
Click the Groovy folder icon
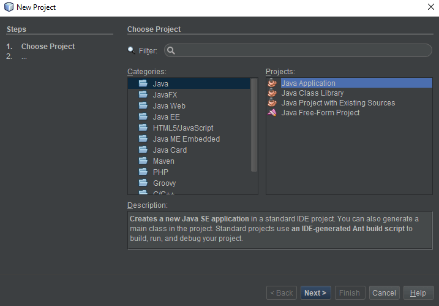(x=143, y=183)
